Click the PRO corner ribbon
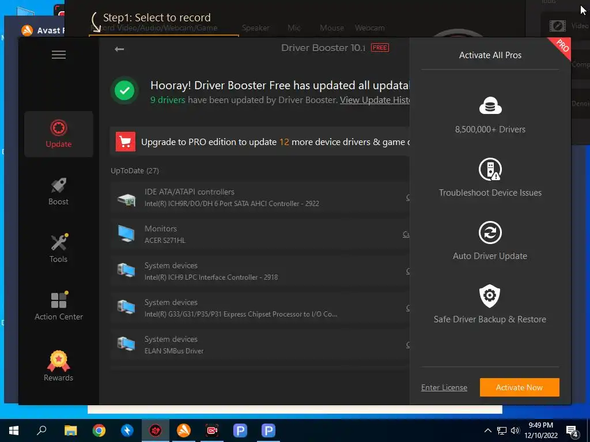Screen dimensions: 590x442 pos(561,47)
